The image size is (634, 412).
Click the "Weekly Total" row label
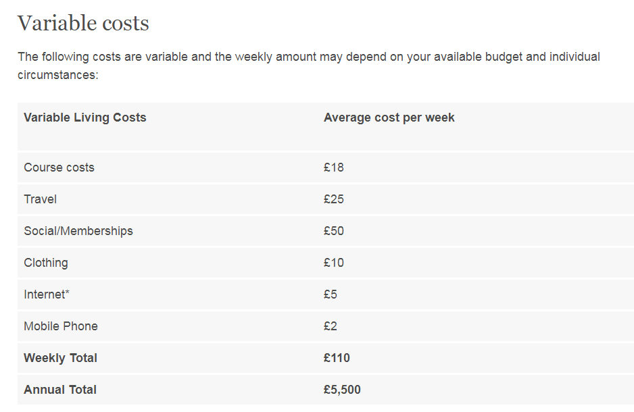pyautogui.click(x=60, y=358)
